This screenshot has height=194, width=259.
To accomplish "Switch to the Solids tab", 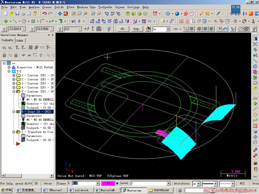I will [20, 40].
